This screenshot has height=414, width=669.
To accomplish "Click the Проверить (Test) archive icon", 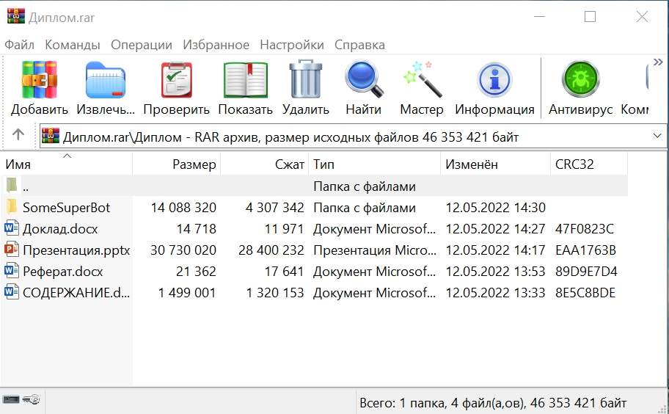I will tap(176, 80).
